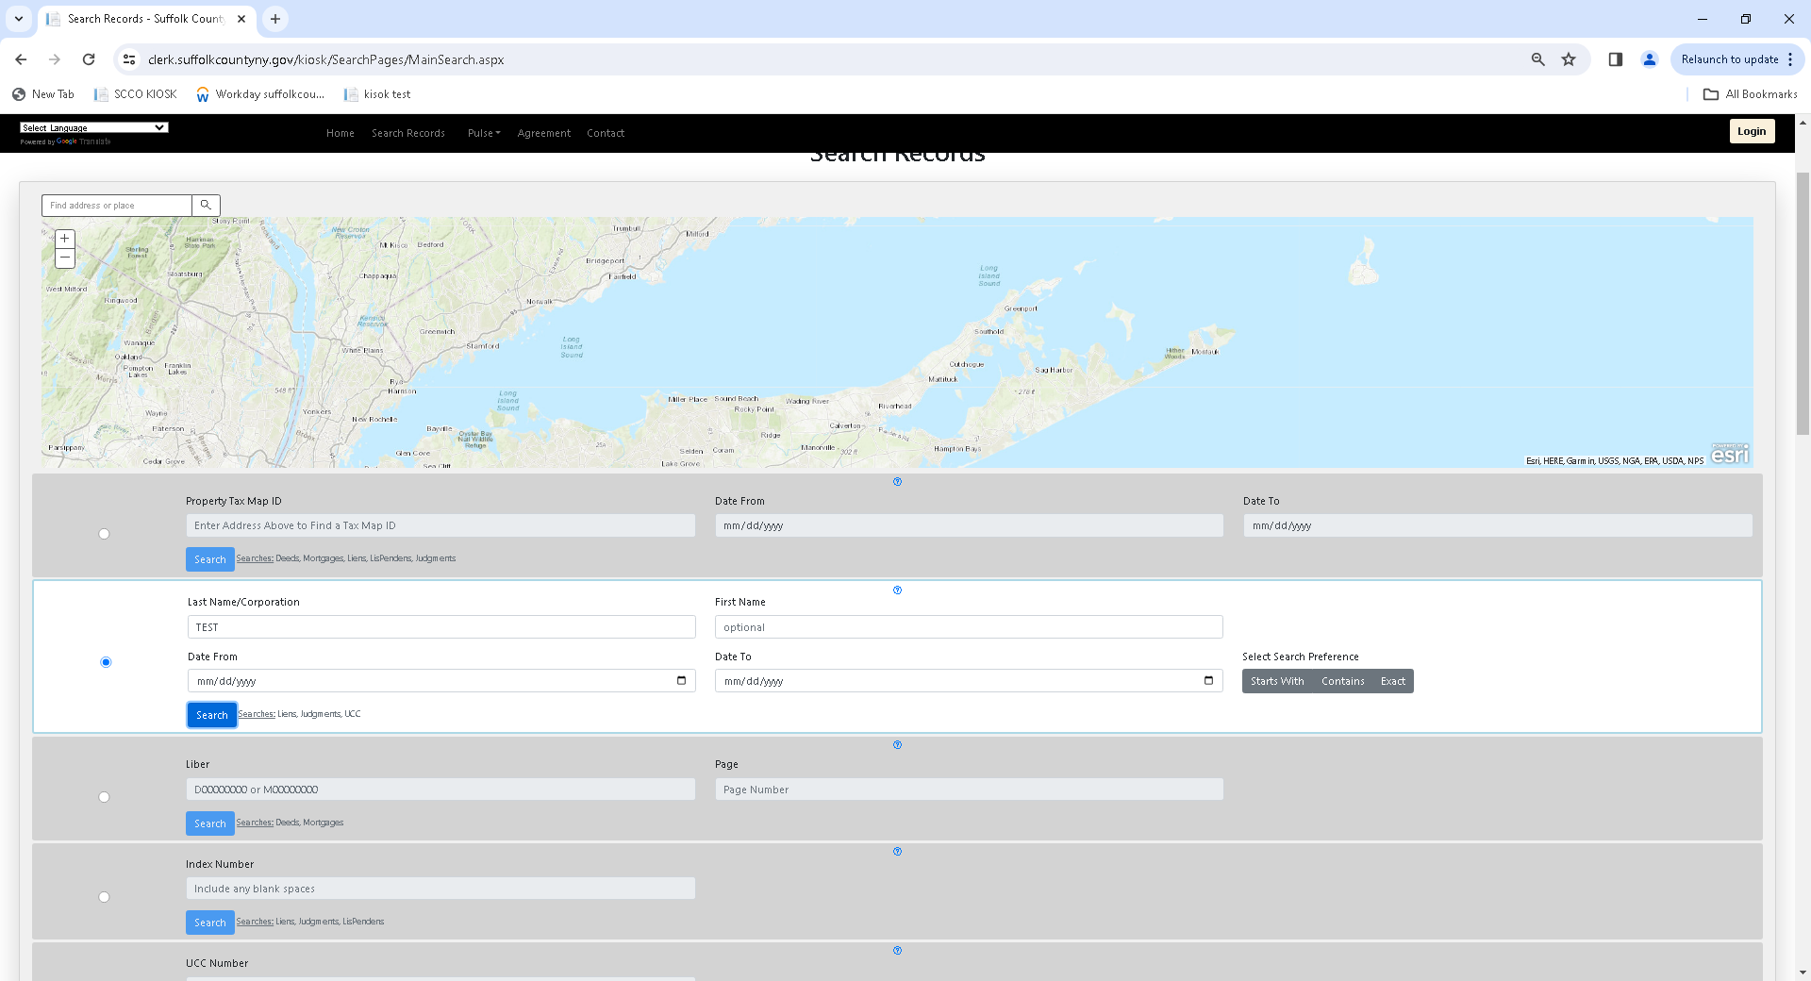Click Search under Property Tax Map ID

[210, 559]
